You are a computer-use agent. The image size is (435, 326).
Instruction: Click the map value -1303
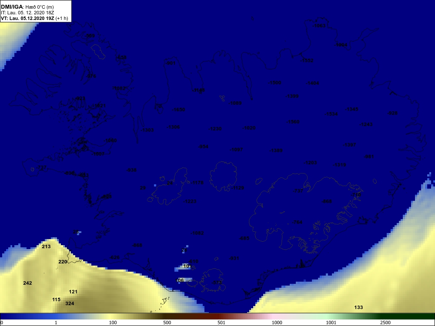[147, 130]
